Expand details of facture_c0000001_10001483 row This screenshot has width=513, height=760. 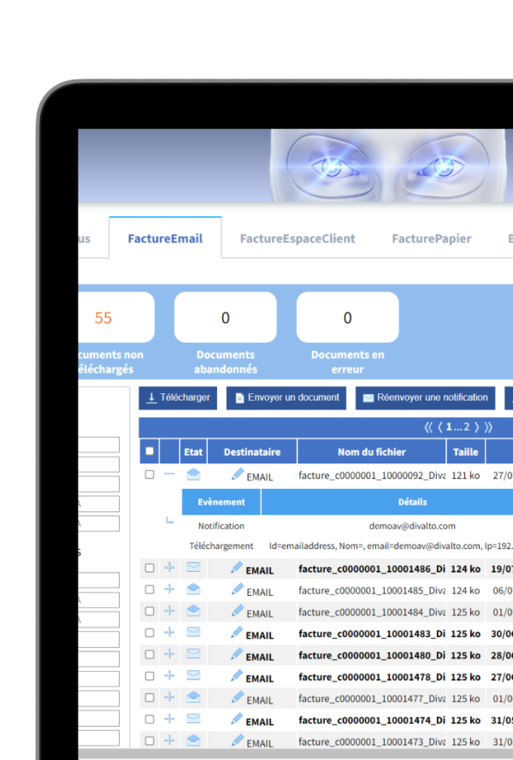coord(169,632)
